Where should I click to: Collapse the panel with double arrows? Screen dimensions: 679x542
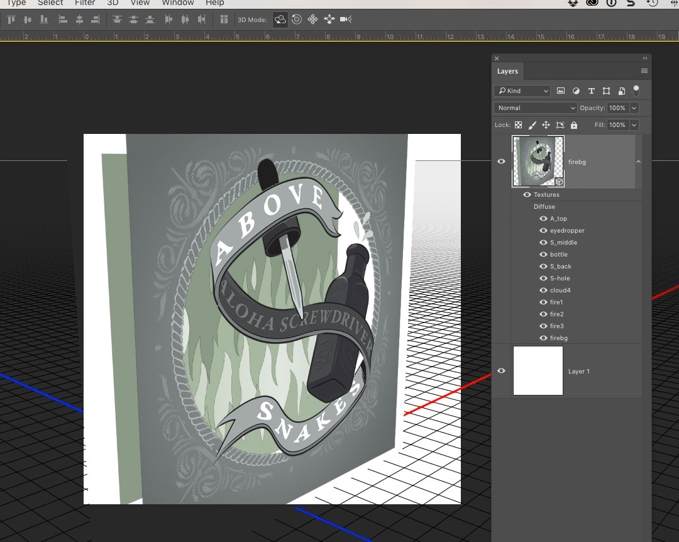tap(645, 58)
